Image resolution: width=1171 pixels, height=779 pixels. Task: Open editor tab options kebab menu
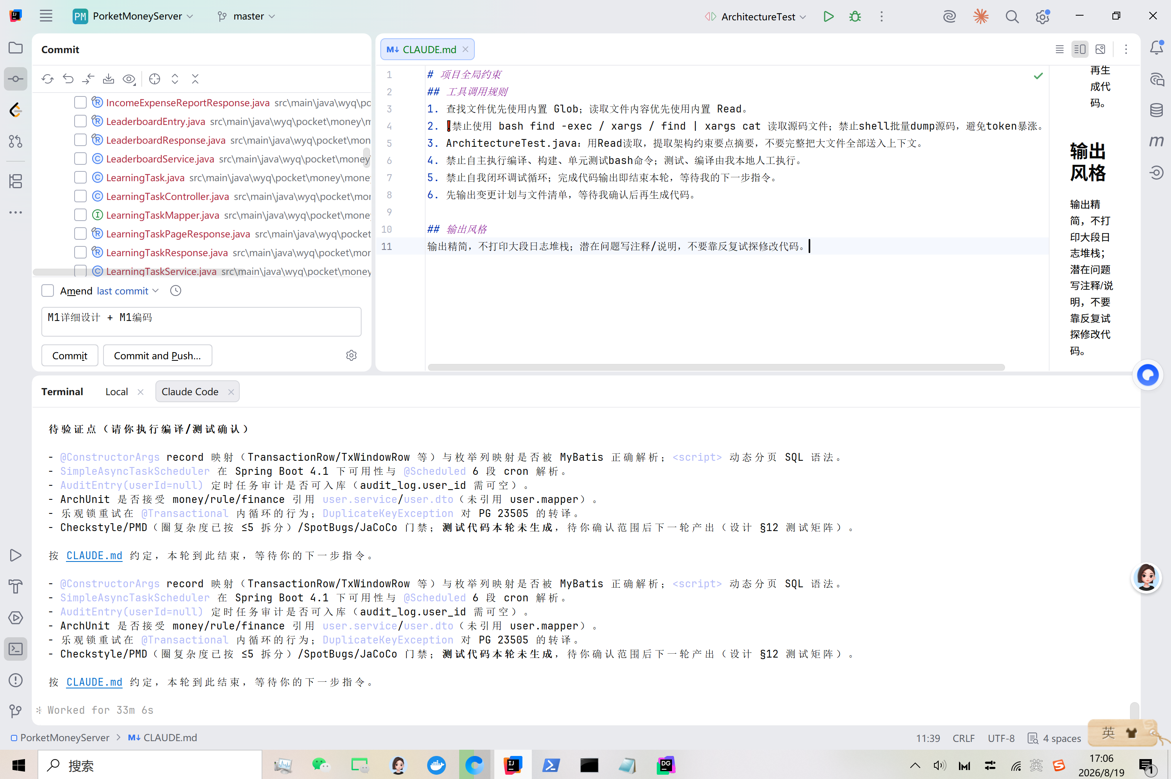coord(1126,49)
